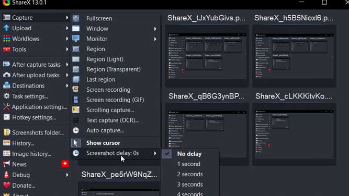This screenshot has width=349, height=196.
Task: Expand the Tools submenu arrow
Action: pyautogui.click(x=67, y=49)
